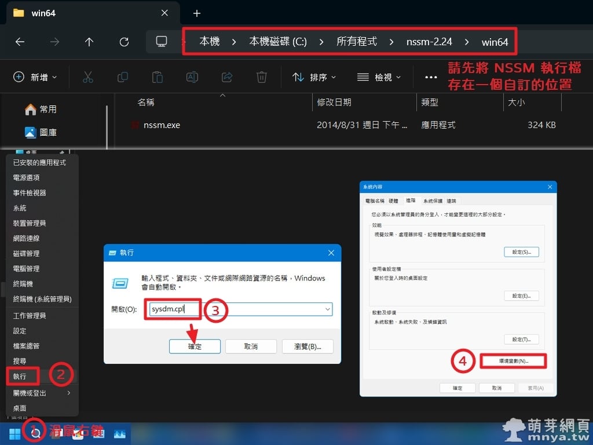This screenshot has height=445, width=593.
Task: Expand the 排序 sort dropdown
Action: 314,77
